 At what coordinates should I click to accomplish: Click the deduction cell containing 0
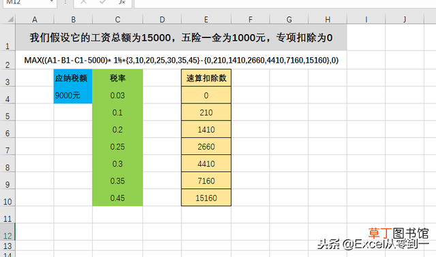[x=206, y=95]
